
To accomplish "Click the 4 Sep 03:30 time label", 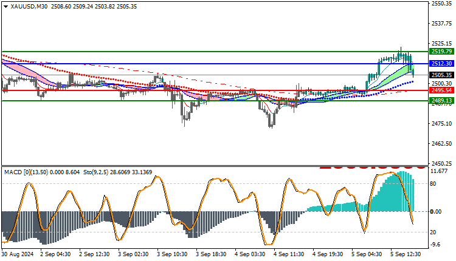I will tap(250, 254).
